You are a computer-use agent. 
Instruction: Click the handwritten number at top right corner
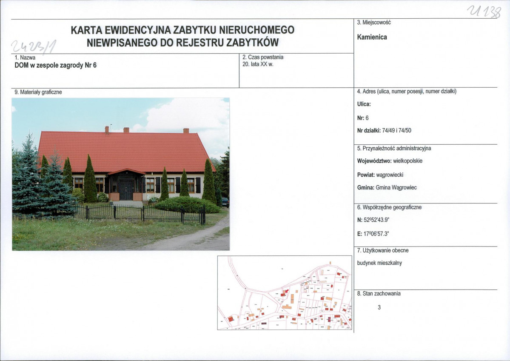pos(484,12)
